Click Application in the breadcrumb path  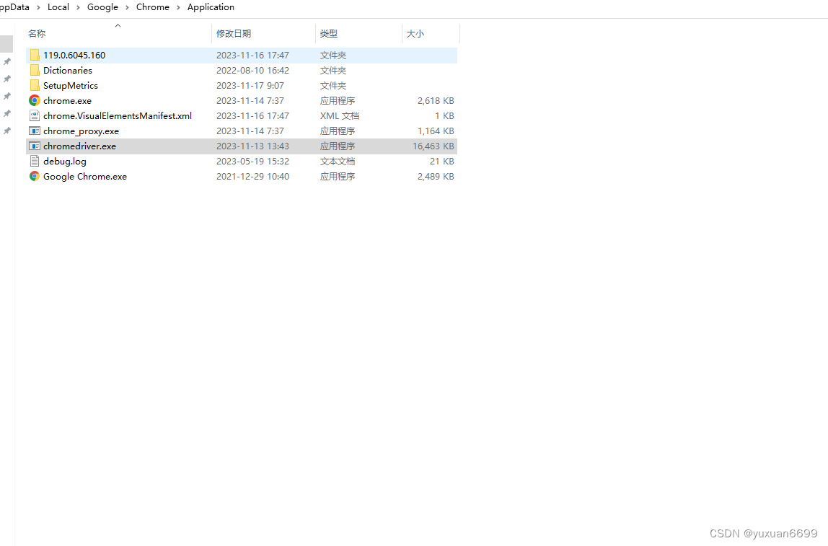(x=211, y=7)
